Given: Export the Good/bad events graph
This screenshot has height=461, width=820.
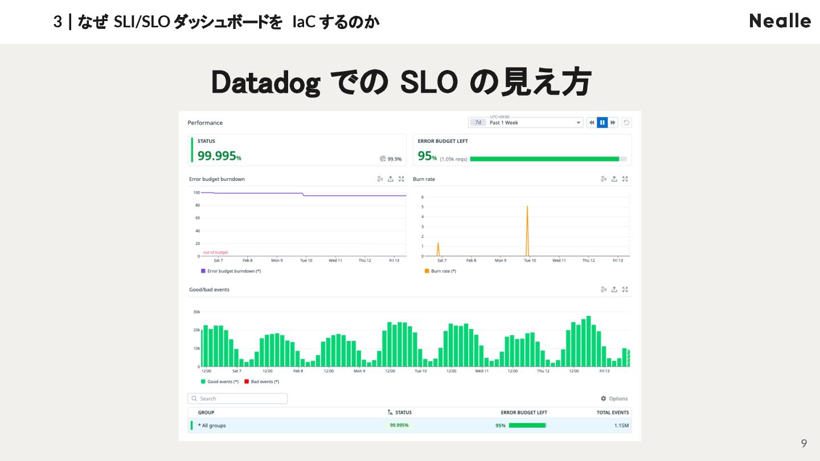Looking at the screenshot, I should pos(614,289).
